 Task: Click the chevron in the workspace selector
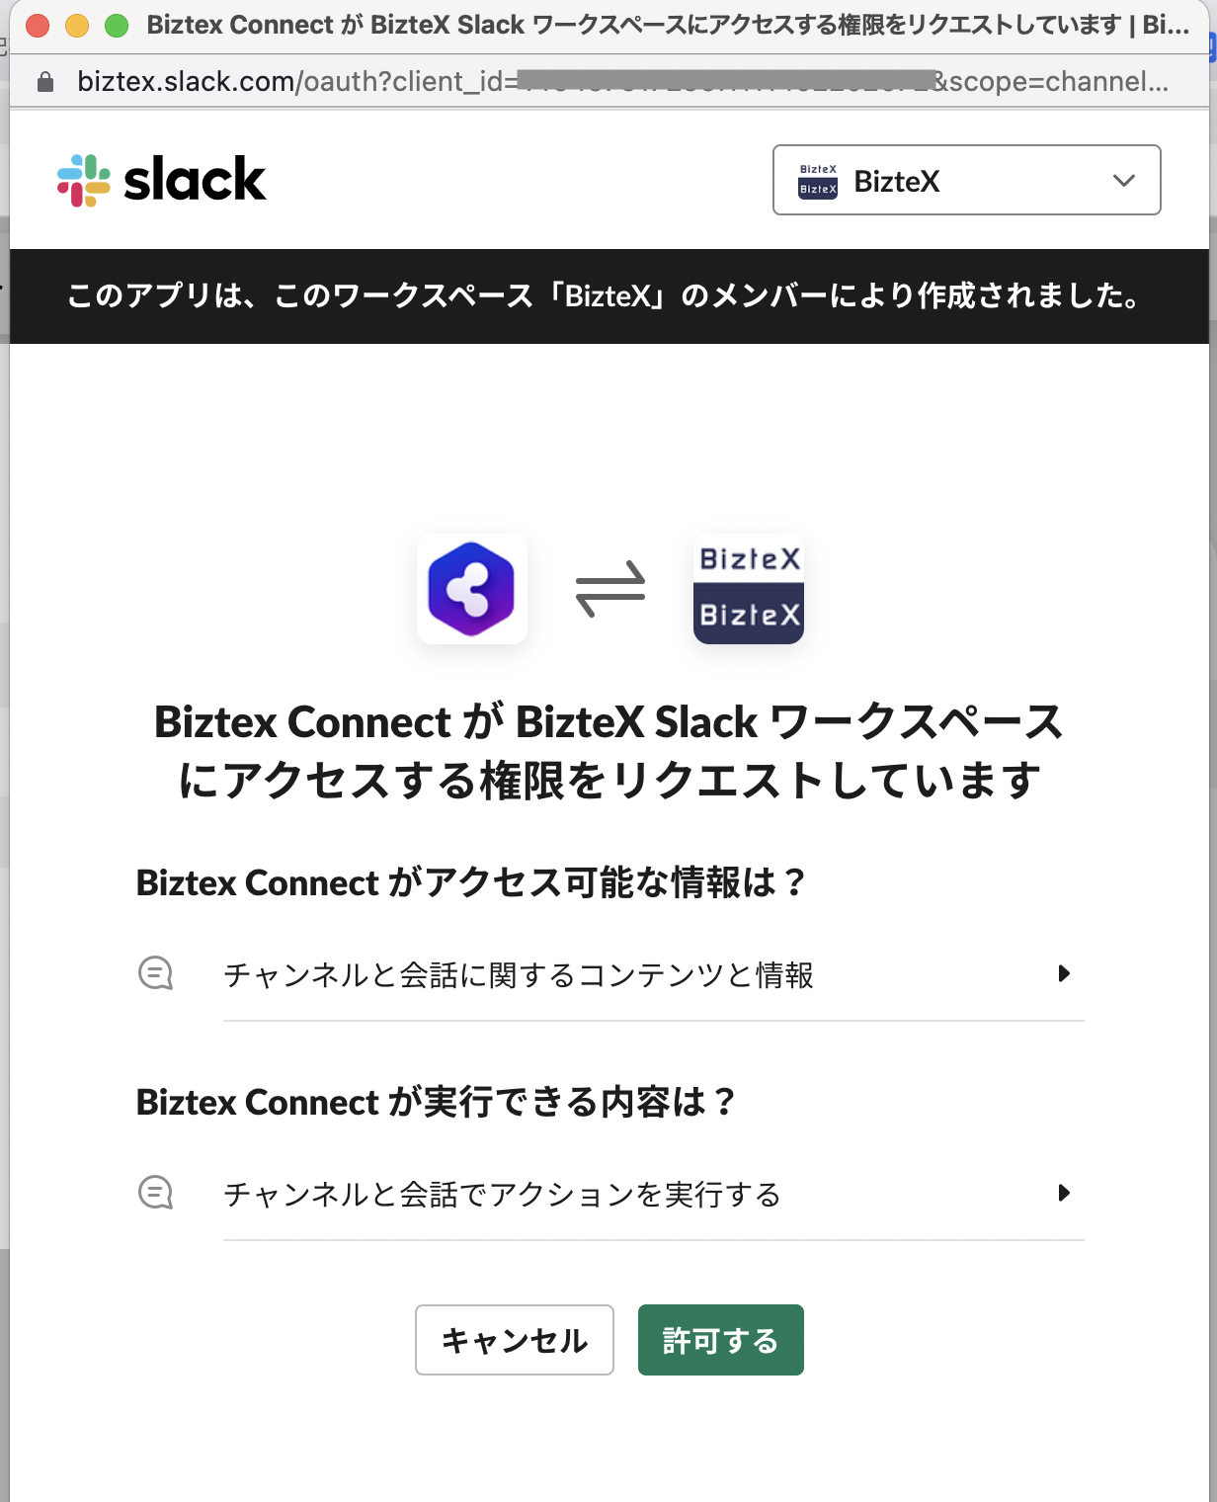coord(1123,181)
